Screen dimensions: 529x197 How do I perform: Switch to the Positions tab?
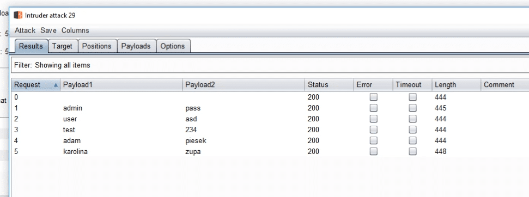[x=97, y=46]
